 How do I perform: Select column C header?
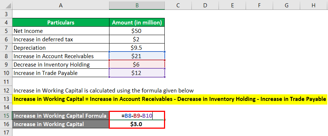coord(178,5)
